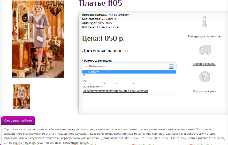The image size is (228, 145).
Task: Click the price Цена: 1 050 р.
Action: pos(103,39)
